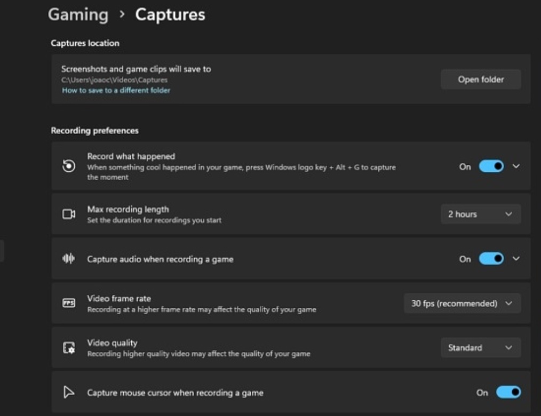The height and width of the screenshot is (416, 541).
Task: Open the 30 fps (recommended) dropdown
Action: [x=463, y=303]
